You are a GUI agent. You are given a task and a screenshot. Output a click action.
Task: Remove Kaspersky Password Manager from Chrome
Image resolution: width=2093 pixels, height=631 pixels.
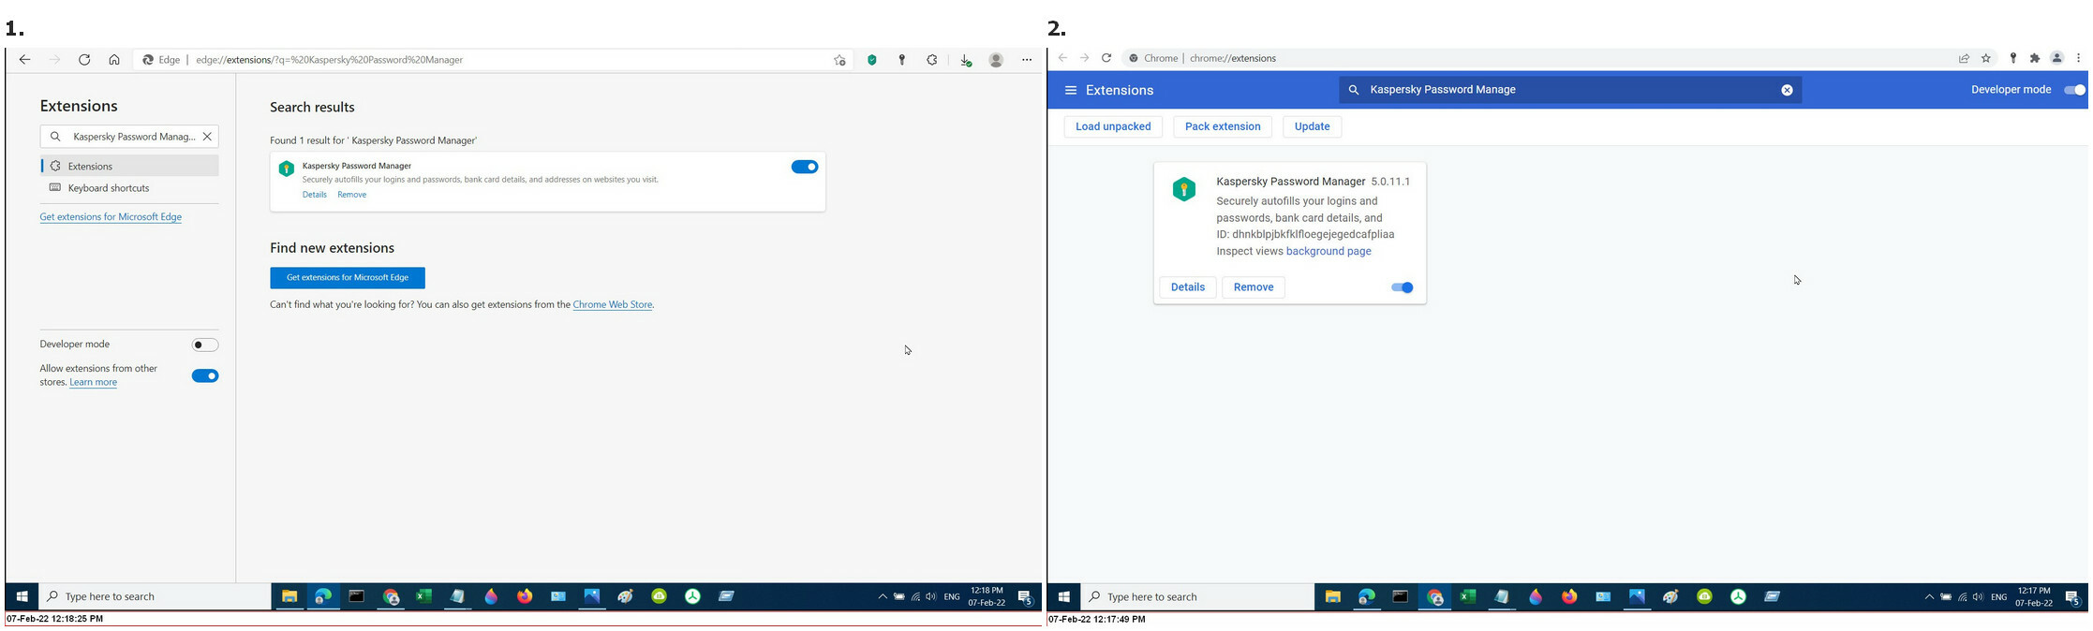pos(1254,287)
